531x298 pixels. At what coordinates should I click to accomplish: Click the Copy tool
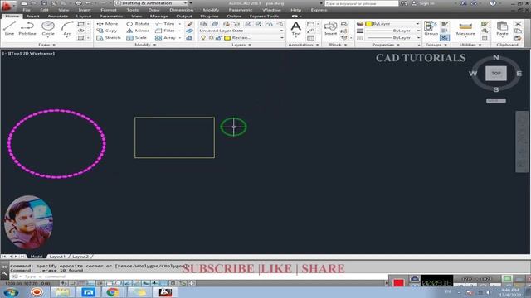click(x=107, y=31)
